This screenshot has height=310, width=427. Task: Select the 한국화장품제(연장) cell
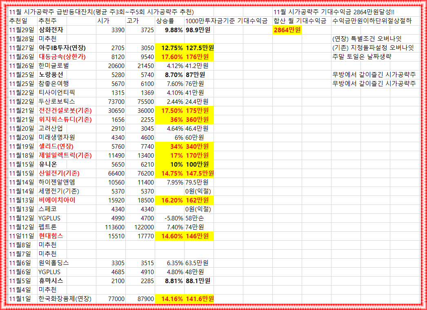tap(67, 299)
